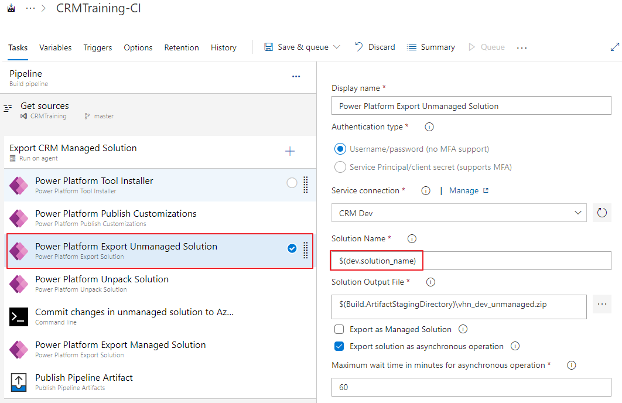622x403 pixels.
Task: Select the Commit changes command line task
Action: coord(160,316)
